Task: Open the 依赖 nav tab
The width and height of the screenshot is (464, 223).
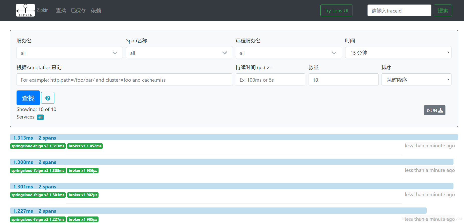Action: point(96,11)
